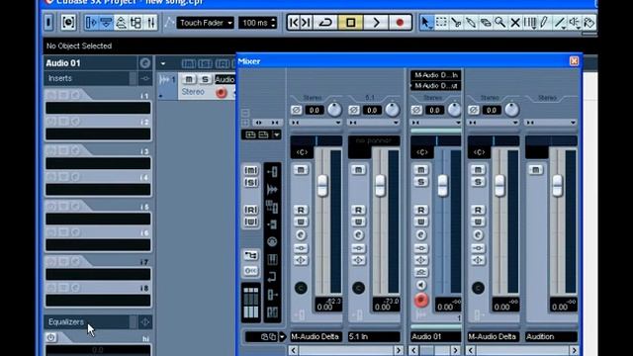Record-enable track Audio 01 in track list
This screenshot has width=633, height=356.
click(x=221, y=92)
